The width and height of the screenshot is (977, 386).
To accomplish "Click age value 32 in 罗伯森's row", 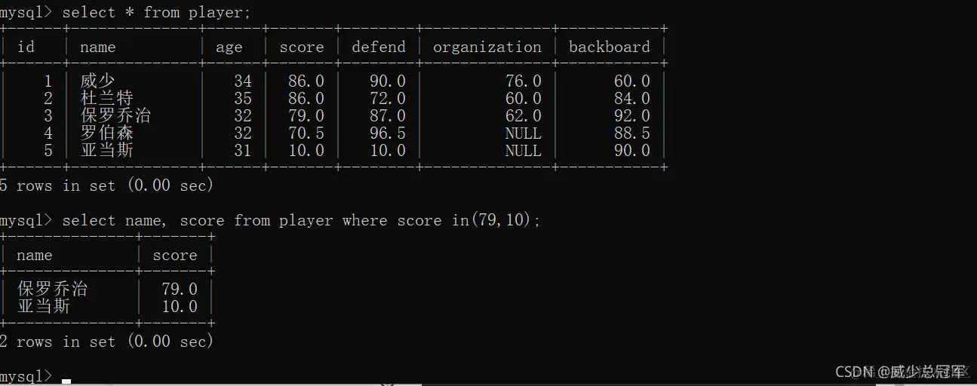I will (243, 133).
